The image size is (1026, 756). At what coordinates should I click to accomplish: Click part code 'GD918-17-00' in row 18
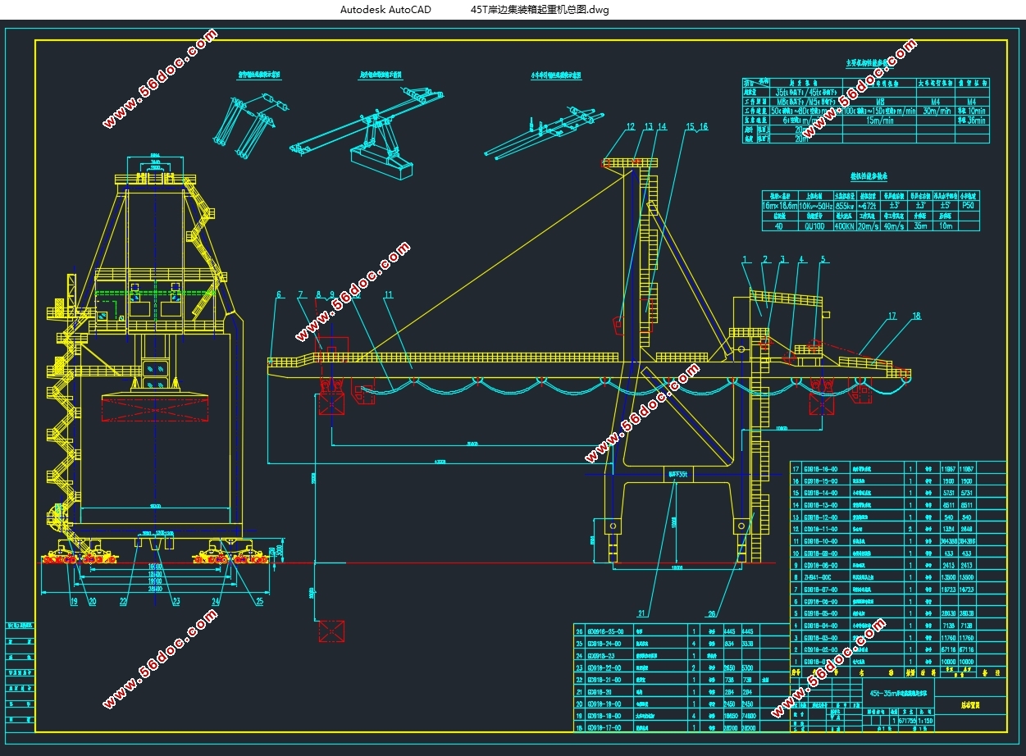pyautogui.click(x=605, y=727)
